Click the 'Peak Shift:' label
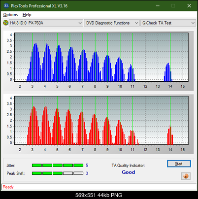This screenshot has height=199, width=198. [x=16, y=173]
